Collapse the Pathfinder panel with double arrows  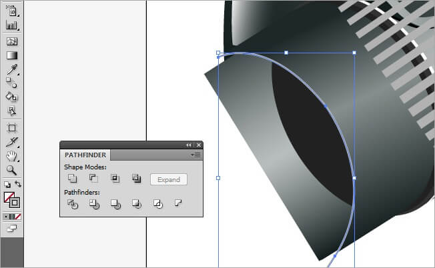pyautogui.click(x=189, y=145)
